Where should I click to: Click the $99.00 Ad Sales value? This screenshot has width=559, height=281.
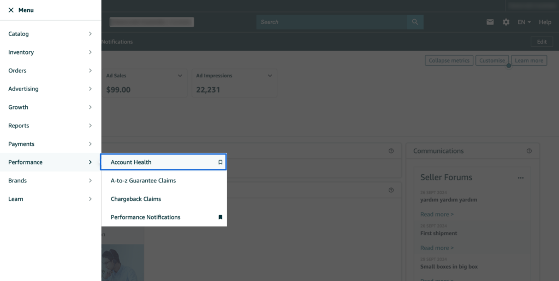pyautogui.click(x=118, y=90)
